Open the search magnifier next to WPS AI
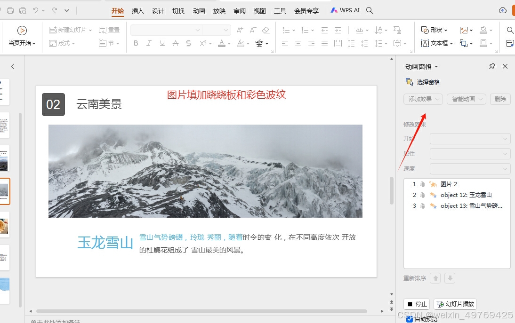The width and height of the screenshot is (515, 323). click(370, 10)
